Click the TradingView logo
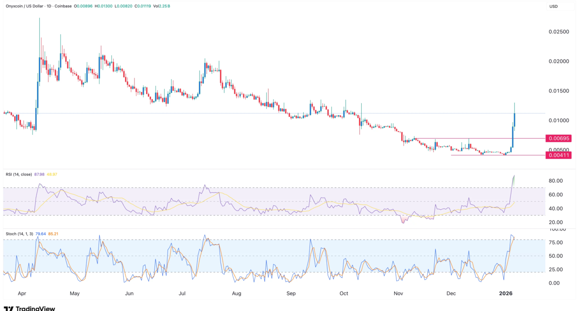This screenshot has height=311, width=579. pyautogui.click(x=30, y=308)
